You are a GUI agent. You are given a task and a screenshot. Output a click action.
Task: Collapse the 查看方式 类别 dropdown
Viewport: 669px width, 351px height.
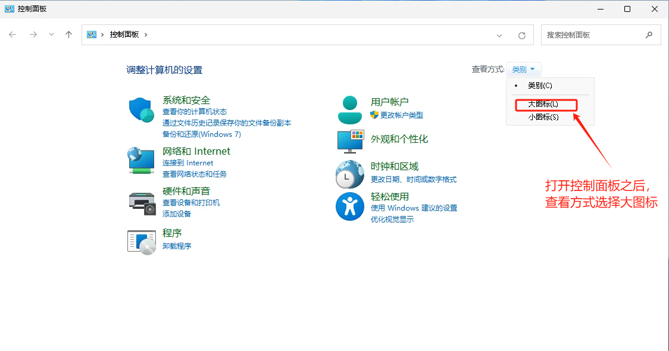523,70
